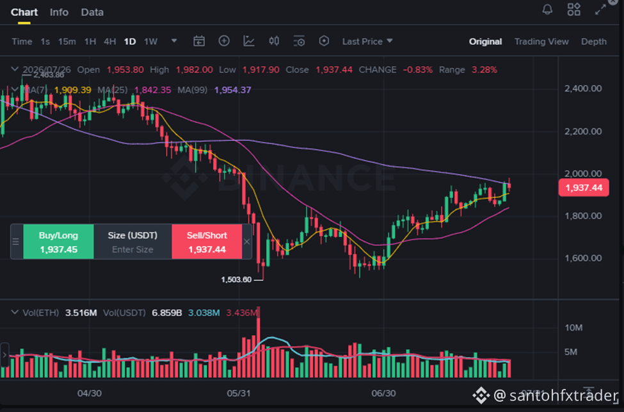The image size is (624, 412).
Task: Select the 1W interval
Action: pos(151,42)
